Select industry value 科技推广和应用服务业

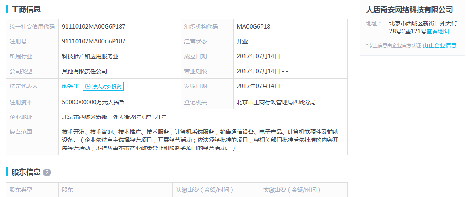(x=90, y=56)
